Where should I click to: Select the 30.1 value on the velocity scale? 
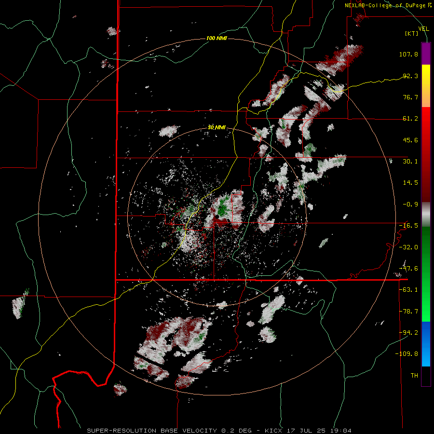point(410,162)
